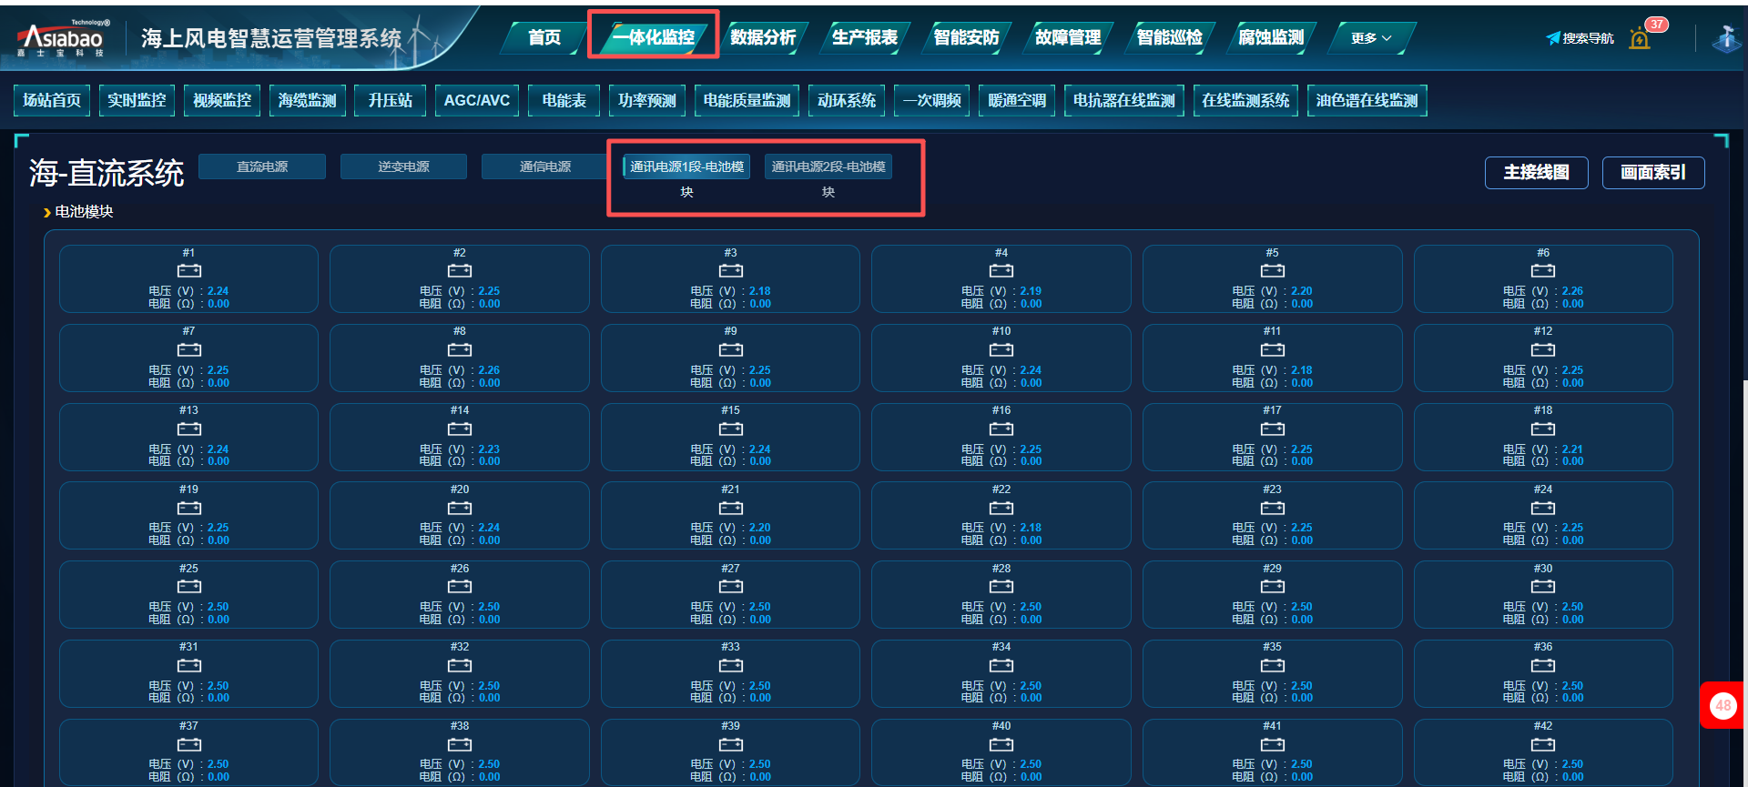Viewport: 1748px width, 787px height.
Task: Click battery icon of module #1
Action: pos(188,271)
